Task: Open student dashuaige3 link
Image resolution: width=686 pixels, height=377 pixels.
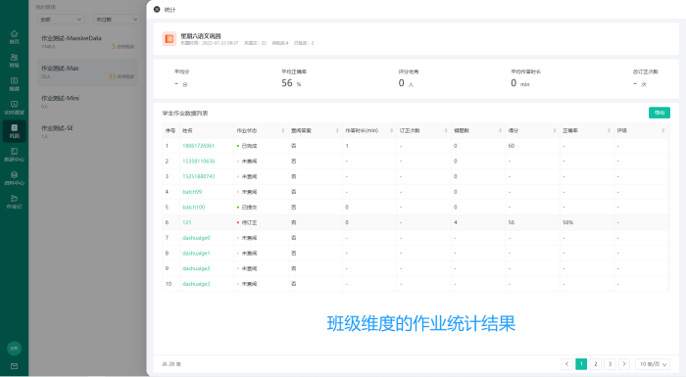Action: click(x=196, y=284)
